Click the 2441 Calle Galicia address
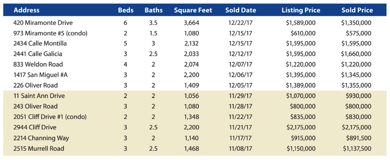The height and width of the screenshot is (160, 390). (38, 54)
